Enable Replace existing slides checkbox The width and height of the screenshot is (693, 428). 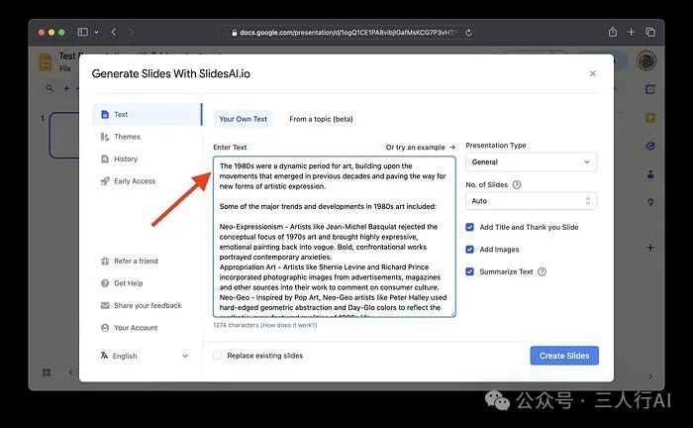[218, 356]
